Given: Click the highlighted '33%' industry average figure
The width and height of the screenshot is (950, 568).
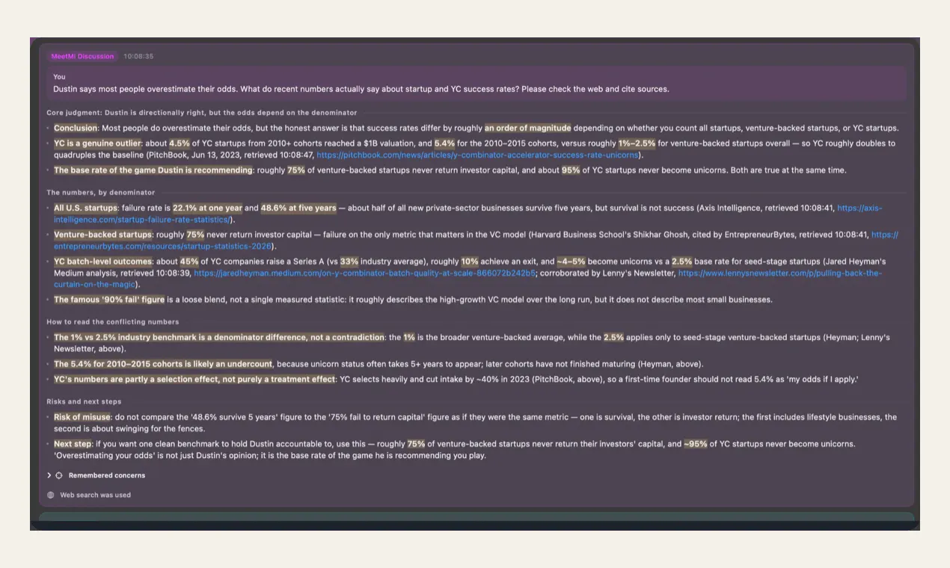Looking at the screenshot, I should coord(349,262).
